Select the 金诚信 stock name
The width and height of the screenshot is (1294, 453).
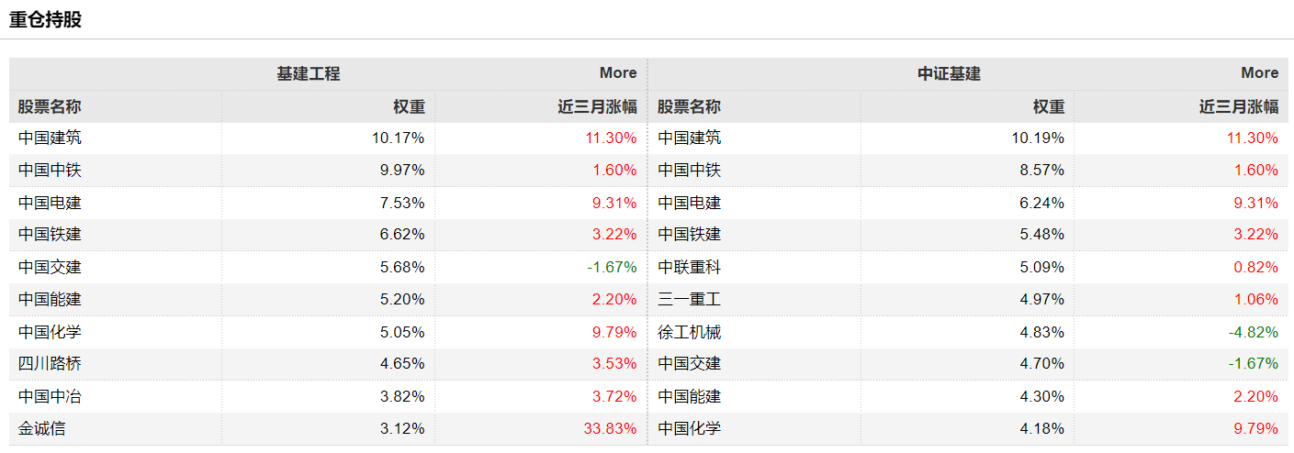tap(41, 428)
